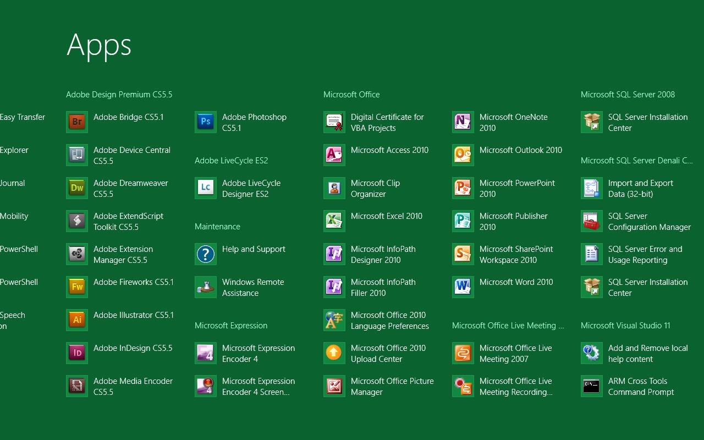Open Expression Encoder 4 Screen Capture icon
704x440 pixels.
click(x=206, y=386)
